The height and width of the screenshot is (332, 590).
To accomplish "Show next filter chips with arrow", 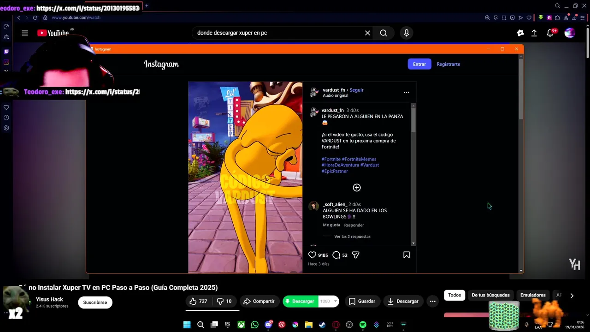I will [x=572, y=296].
